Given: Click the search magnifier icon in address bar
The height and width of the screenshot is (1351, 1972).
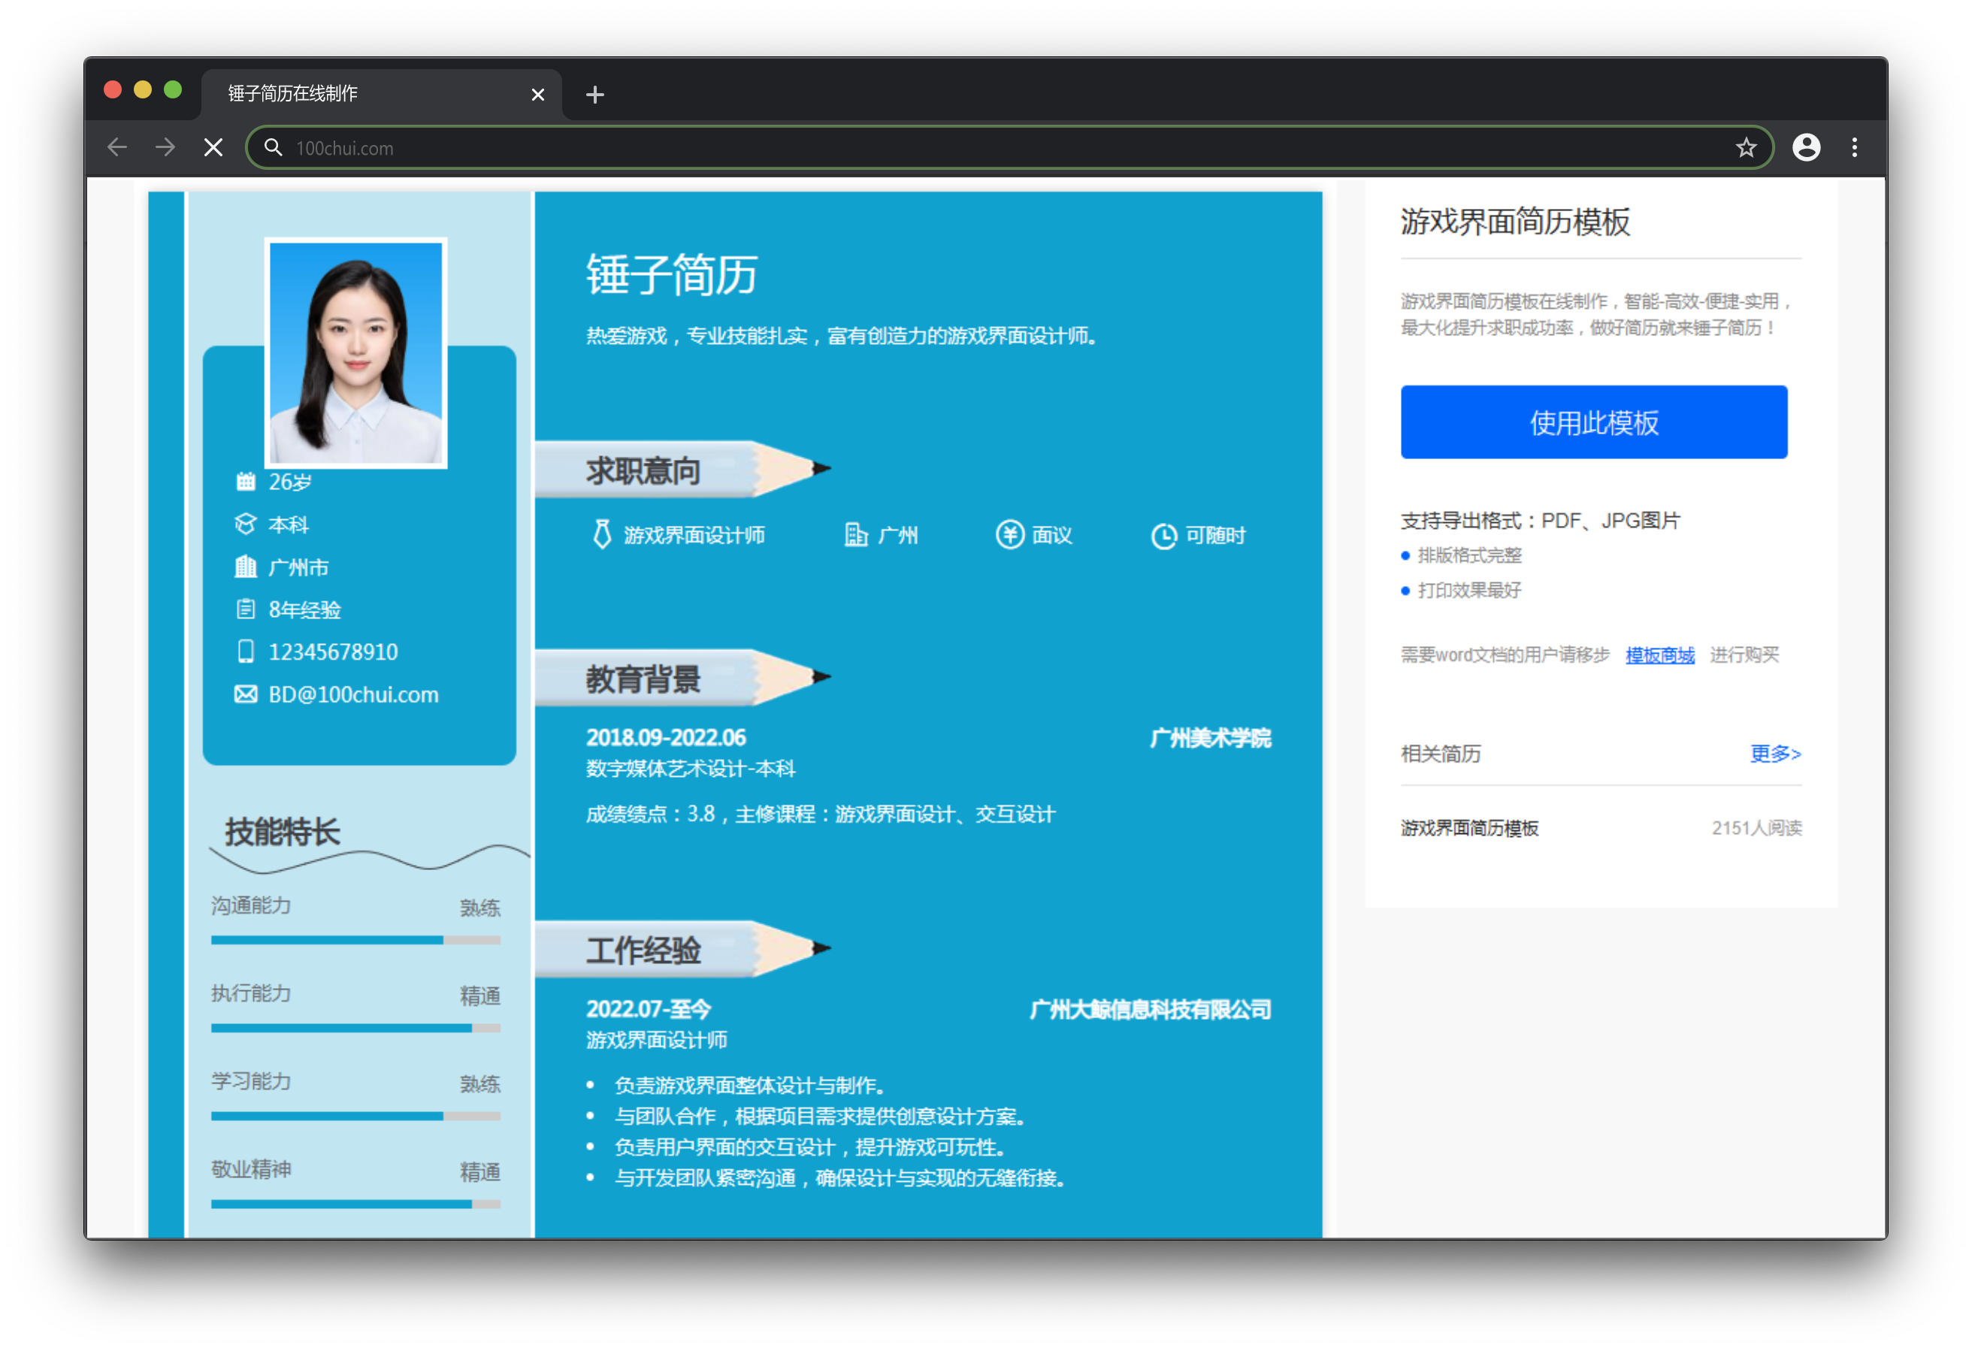Looking at the screenshot, I should pyautogui.click(x=272, y=148).
